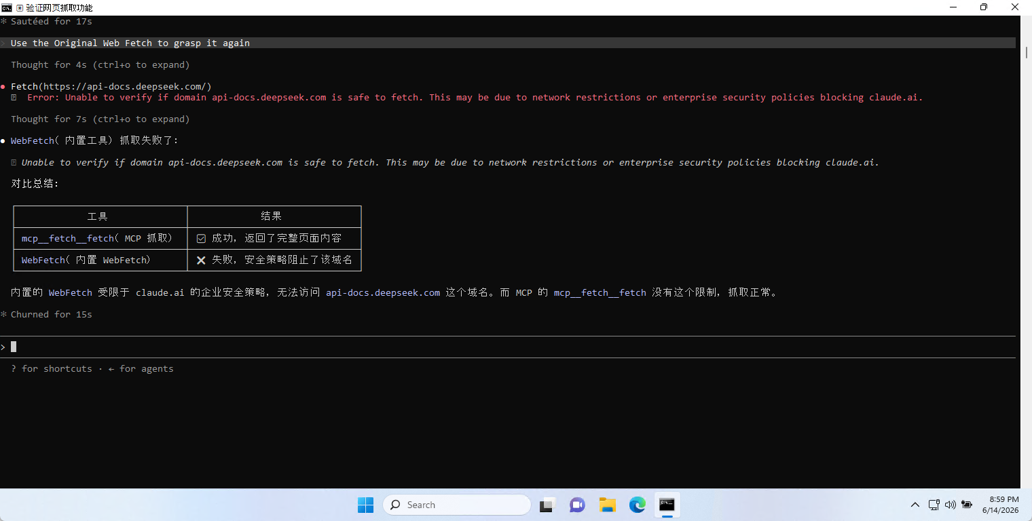The height and width of the screenshot is (521, 1032).
Task: Launch Microsoft Edge from the taskbar
Action: 637,505
